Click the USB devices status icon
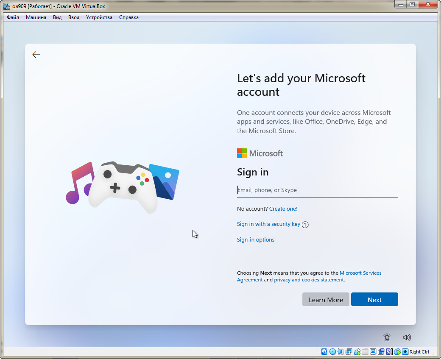 click(357, 352)
